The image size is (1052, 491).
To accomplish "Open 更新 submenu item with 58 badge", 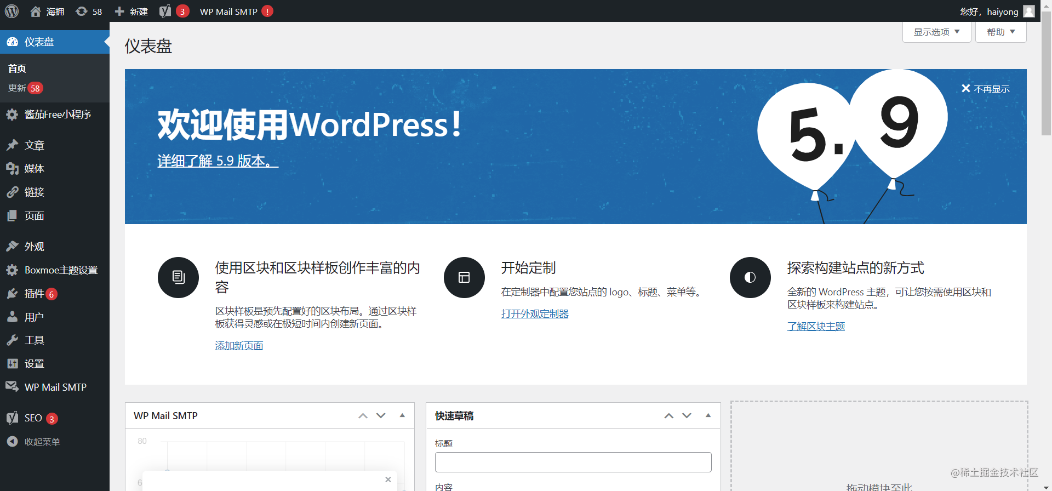I will pyautogui.click(x=25, y=88).
